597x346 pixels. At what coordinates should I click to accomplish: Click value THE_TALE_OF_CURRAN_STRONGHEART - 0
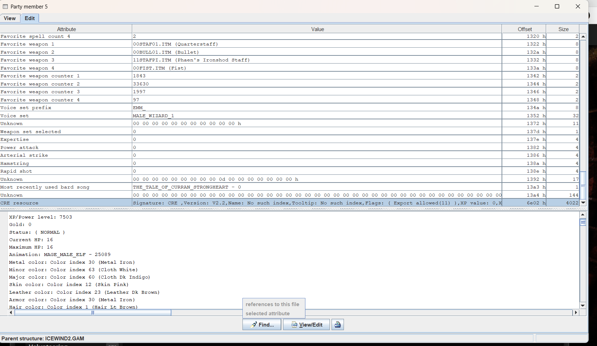click(187, 187)
